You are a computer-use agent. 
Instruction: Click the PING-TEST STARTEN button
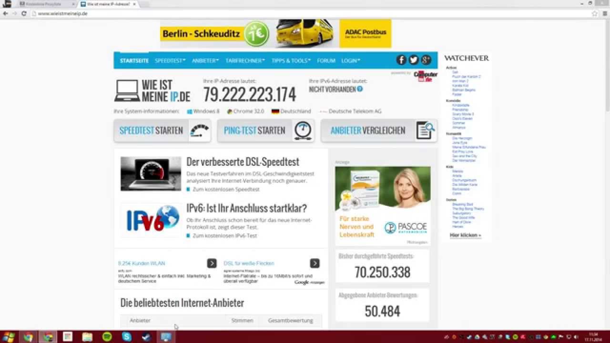click(266, 131)
